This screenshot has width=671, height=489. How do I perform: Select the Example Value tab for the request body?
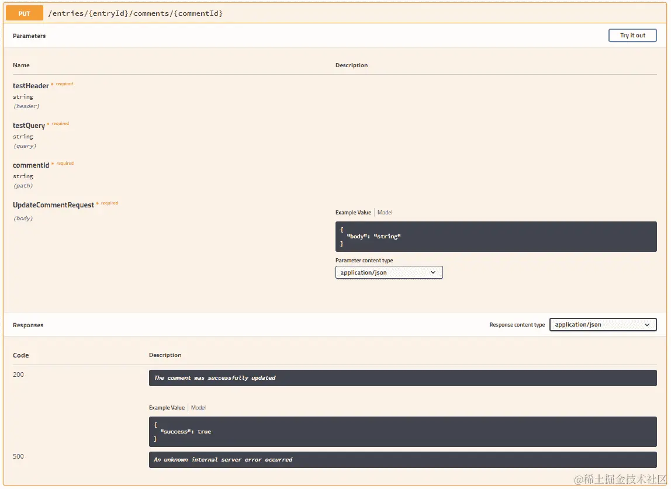point(352,212)
